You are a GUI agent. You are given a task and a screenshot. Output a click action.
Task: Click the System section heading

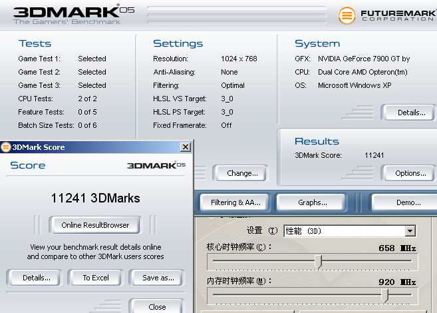[317, 43]
